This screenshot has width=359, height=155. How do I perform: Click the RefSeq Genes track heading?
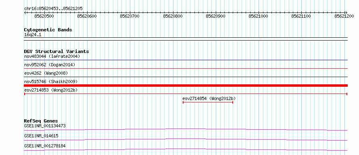pos(41,121)
